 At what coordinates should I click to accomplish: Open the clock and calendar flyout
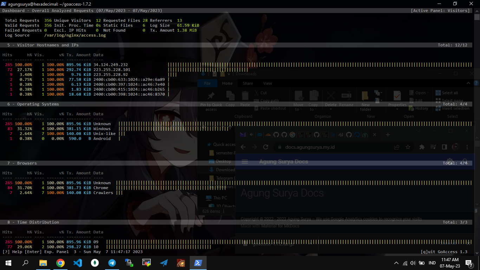[450, 263]
